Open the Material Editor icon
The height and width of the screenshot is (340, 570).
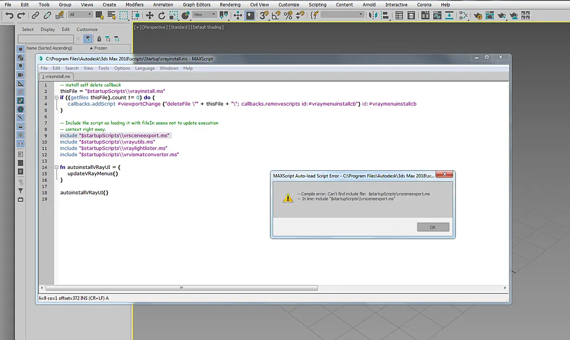tap(463, 15)
